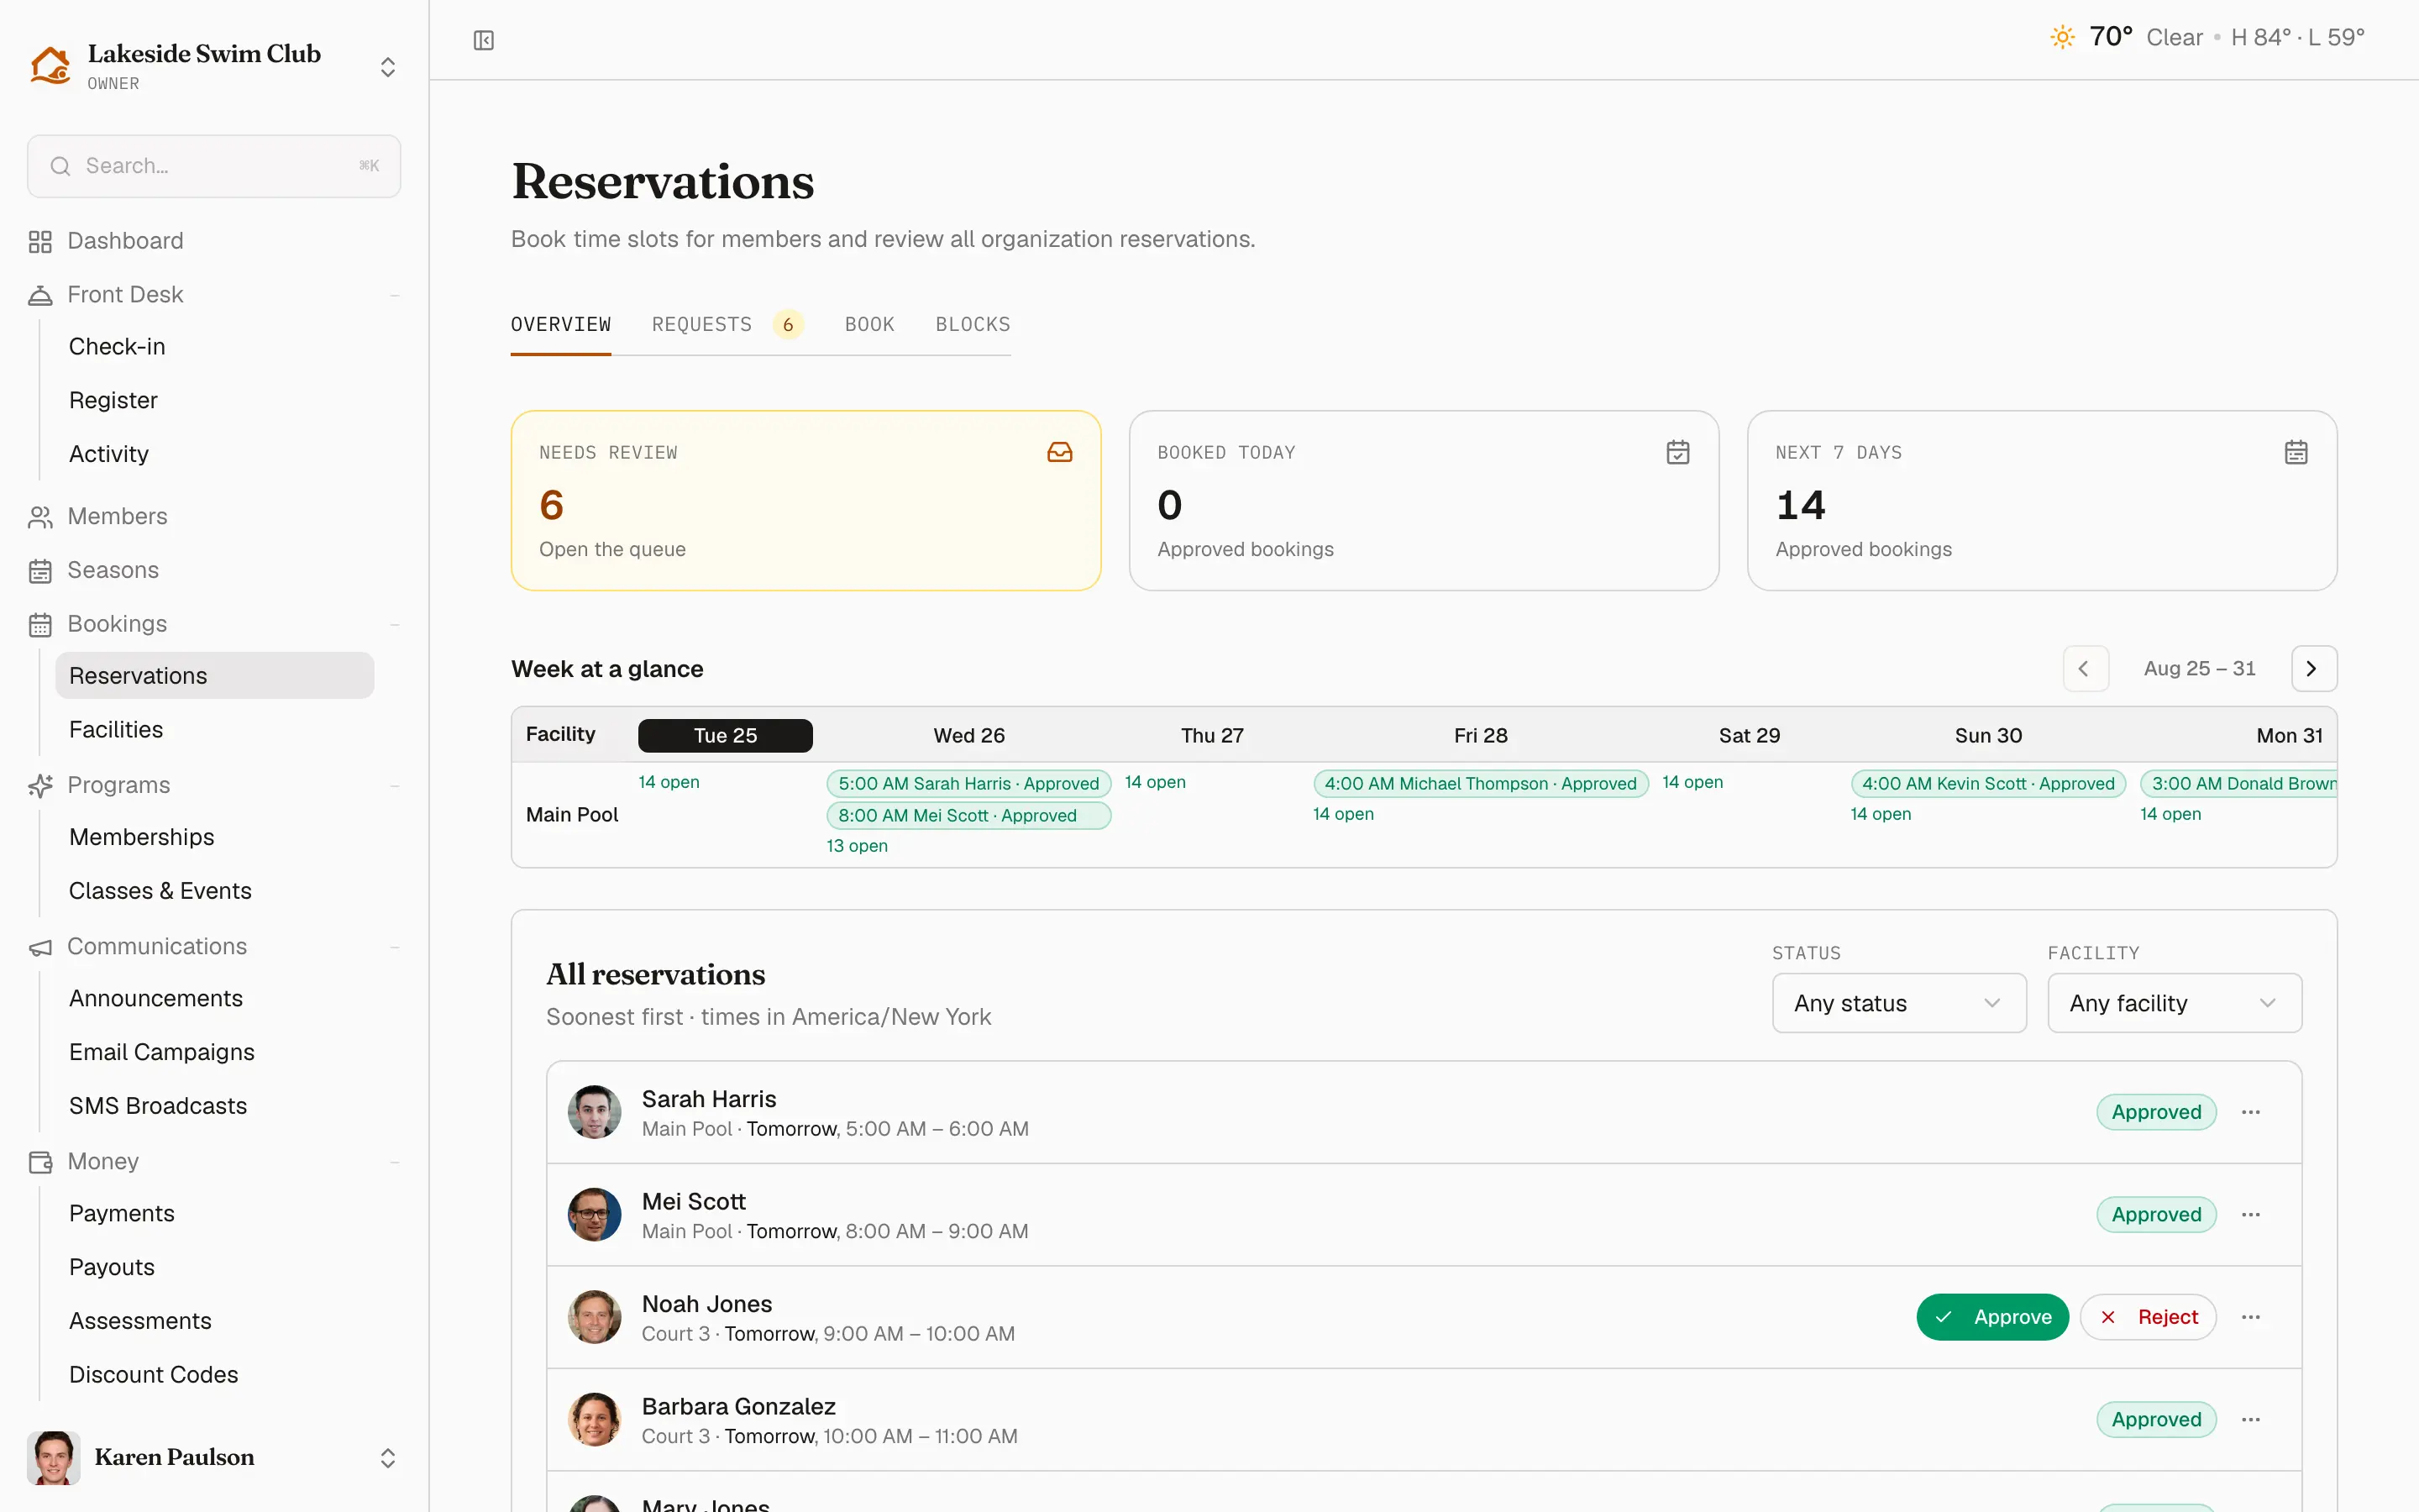Open Email Campaigns in the sidebar

(162, 1053)
